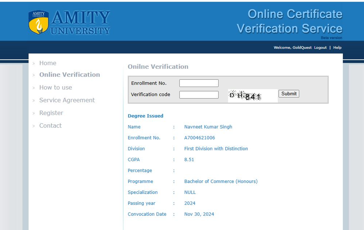Open the Help link

337,48
